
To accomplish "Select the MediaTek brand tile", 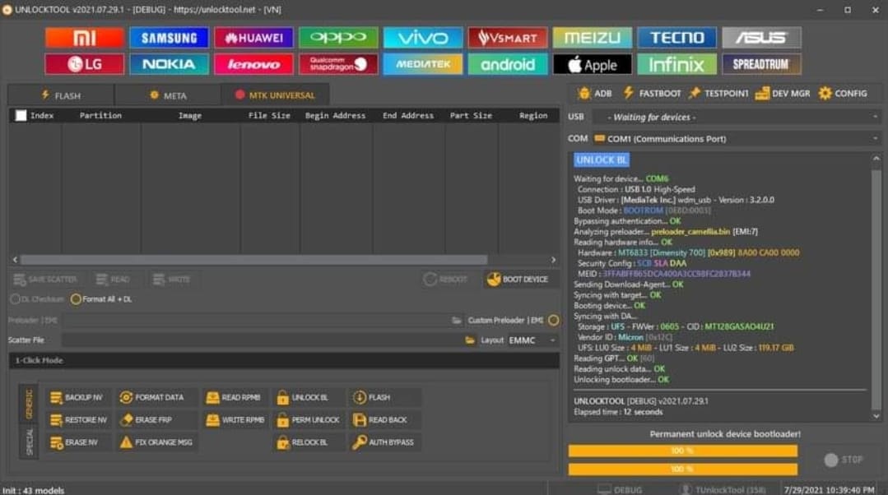I will pos(423,64).
